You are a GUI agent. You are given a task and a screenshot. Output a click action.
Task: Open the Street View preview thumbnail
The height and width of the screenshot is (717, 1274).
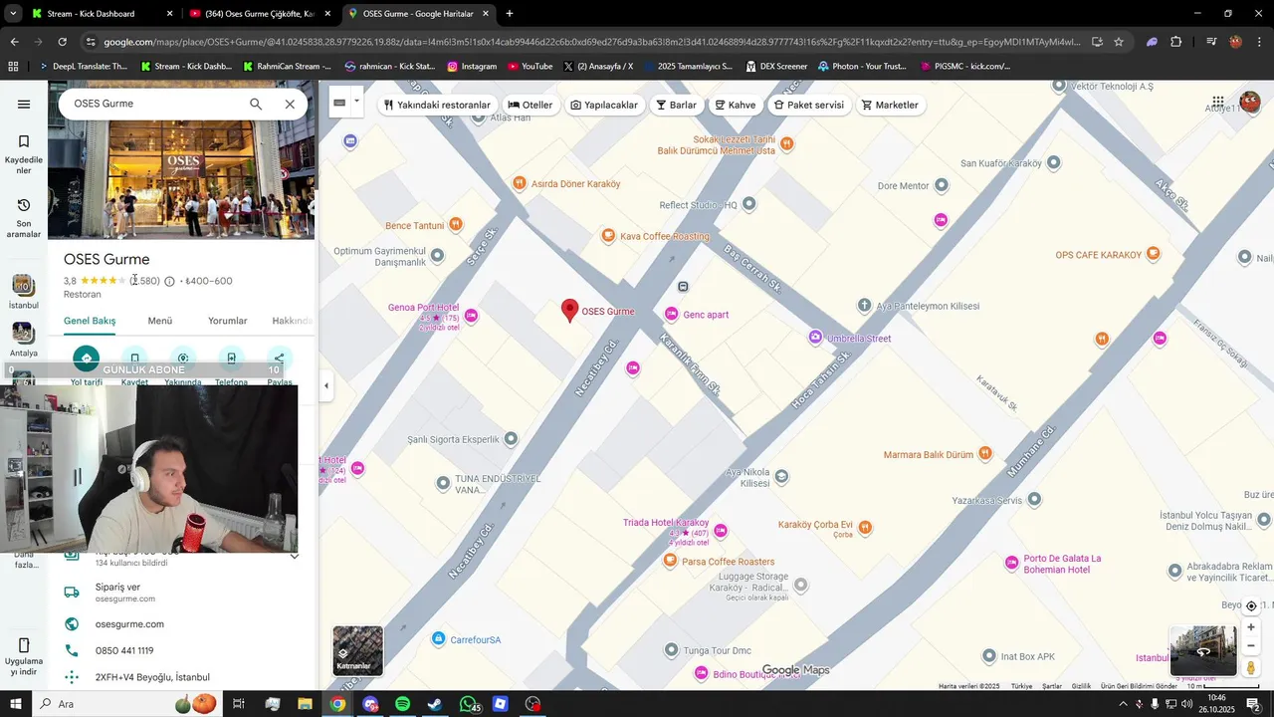pos(1203,651)
